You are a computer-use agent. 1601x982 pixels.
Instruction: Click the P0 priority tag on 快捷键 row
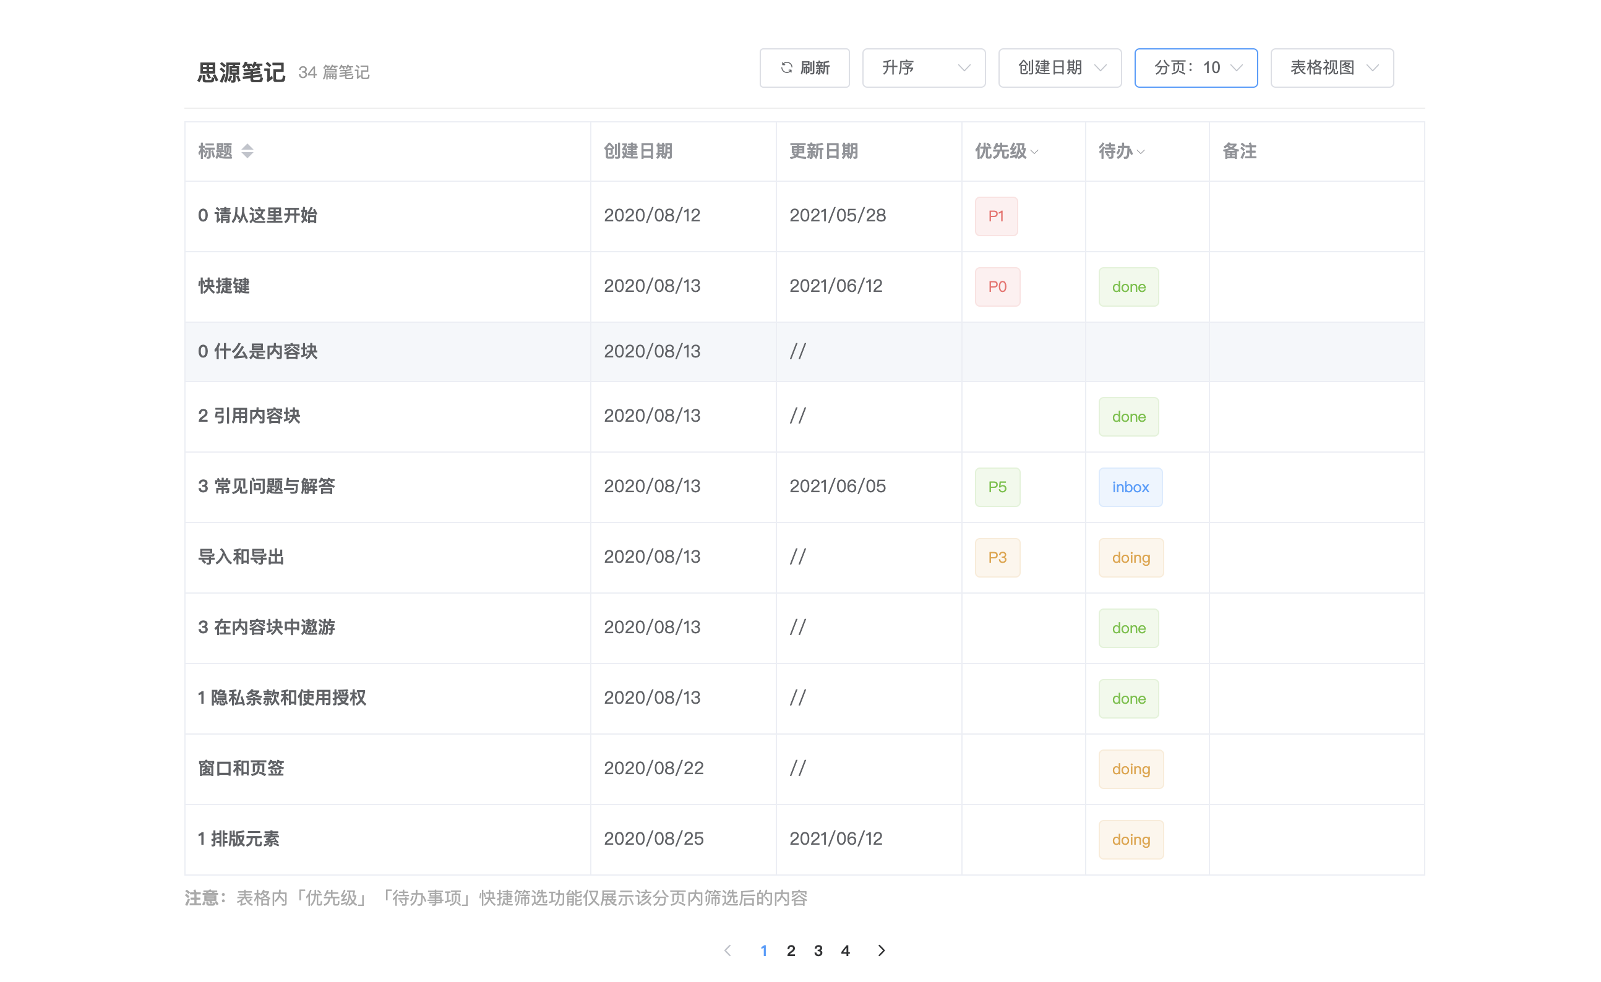click(x=997, y=286)
